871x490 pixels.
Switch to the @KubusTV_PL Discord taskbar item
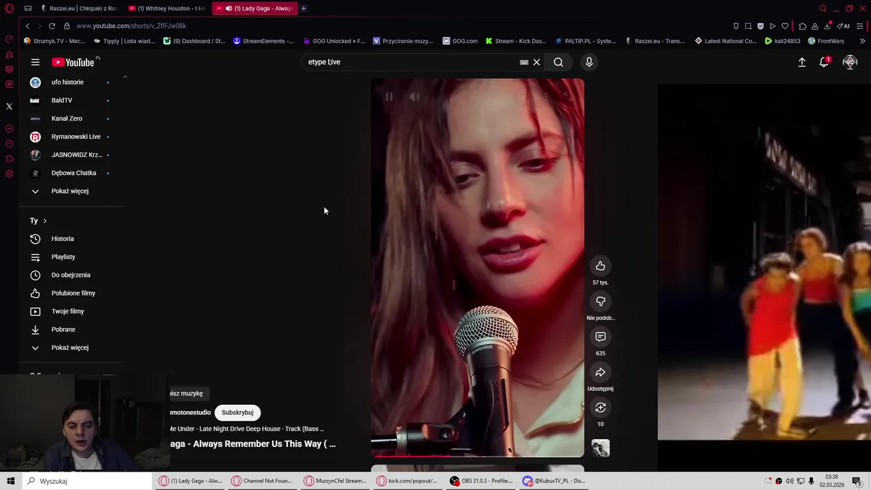554,481
